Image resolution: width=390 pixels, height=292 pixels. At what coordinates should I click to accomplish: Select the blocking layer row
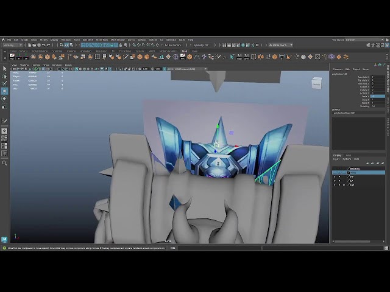359,169
